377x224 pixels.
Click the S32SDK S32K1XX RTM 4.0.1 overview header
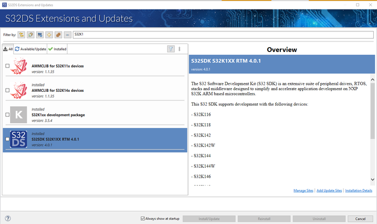point(282,64)
